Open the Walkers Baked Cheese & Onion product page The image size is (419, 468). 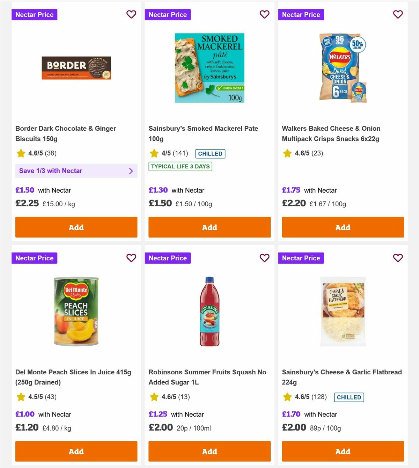[x=331, y=134]
